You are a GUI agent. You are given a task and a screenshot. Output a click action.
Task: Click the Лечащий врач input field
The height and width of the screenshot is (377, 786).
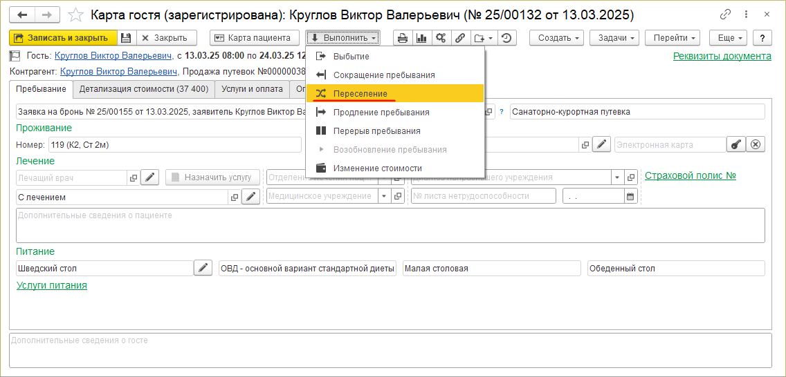[72, 177]
